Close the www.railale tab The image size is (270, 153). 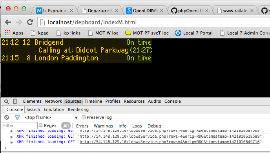click(x=252, y=11)
